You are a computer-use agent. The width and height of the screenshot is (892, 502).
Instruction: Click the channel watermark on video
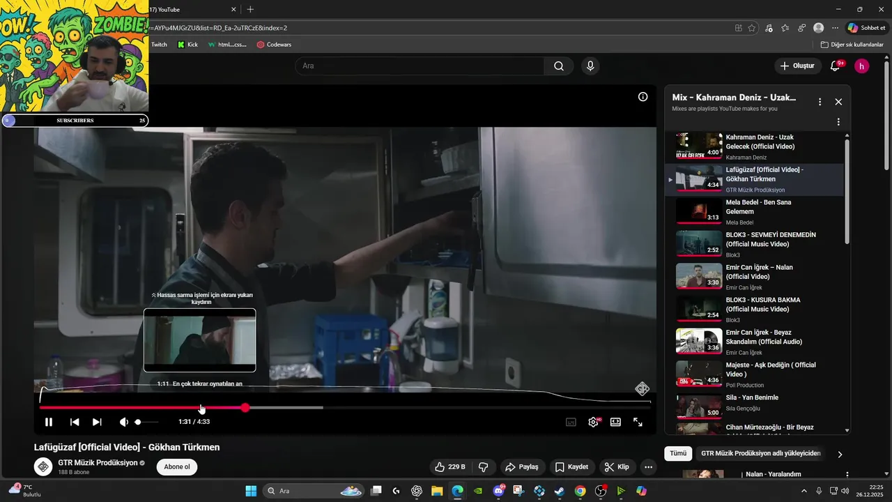[x=642, y=388]
